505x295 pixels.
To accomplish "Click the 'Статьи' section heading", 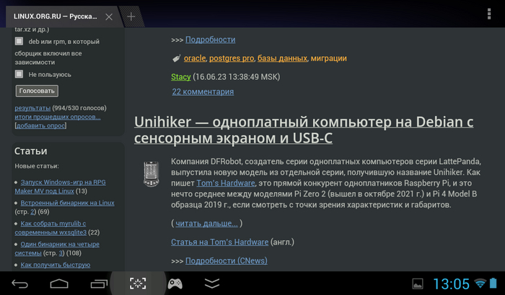I will pos(30,151).
